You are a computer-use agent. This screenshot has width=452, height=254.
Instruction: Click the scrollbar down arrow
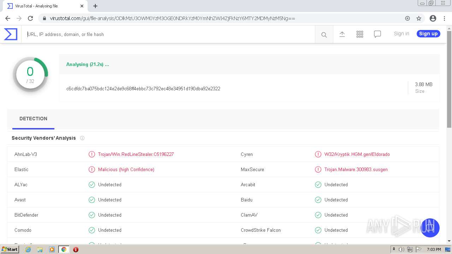coord(449,241)
